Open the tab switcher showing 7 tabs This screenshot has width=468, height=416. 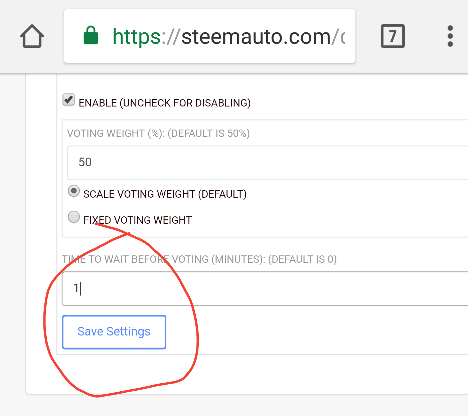pos(393,36)
